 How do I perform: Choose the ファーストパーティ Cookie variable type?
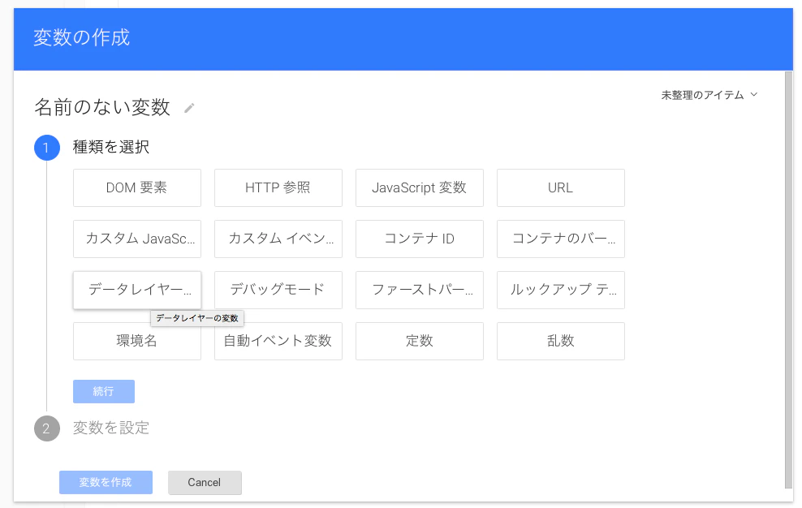tap(420, 290)
